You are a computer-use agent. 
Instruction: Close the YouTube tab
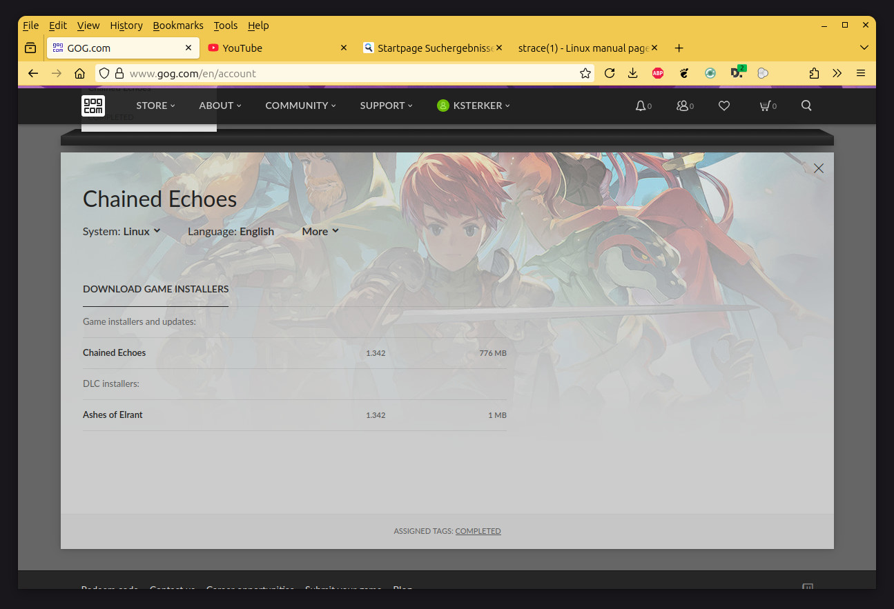(x=344, y=48)
